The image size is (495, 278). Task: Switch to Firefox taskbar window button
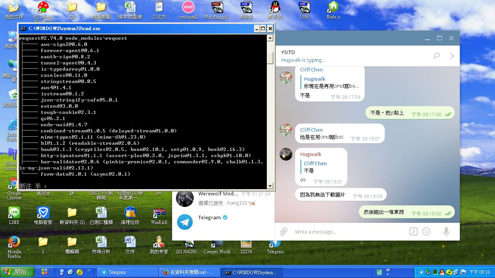pos(189,272)
